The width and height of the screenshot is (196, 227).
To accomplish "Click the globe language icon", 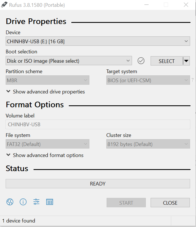I will 10,202.
